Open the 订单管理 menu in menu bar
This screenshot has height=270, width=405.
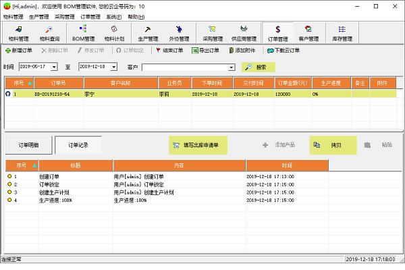(x=90, y=16)
